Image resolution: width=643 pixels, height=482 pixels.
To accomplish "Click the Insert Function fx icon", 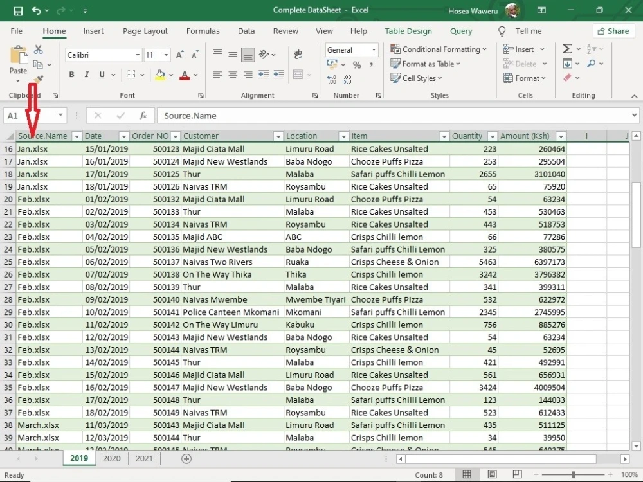I will click(143, 116).
